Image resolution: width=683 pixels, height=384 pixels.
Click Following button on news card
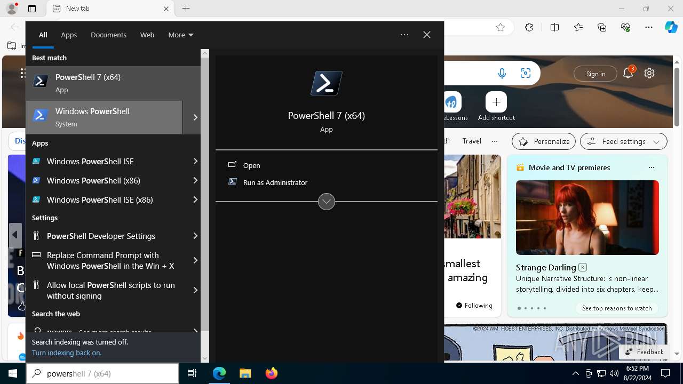[474, 306]
